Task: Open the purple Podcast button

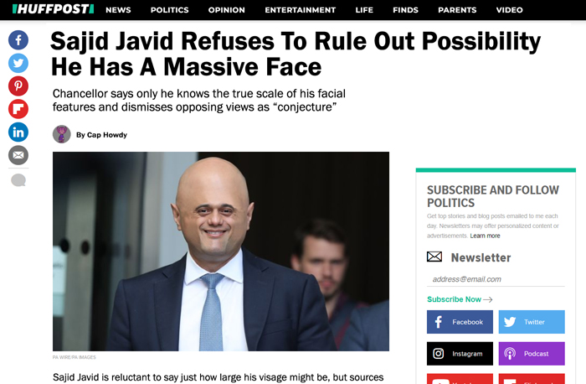Action: [x=532, y=354]
